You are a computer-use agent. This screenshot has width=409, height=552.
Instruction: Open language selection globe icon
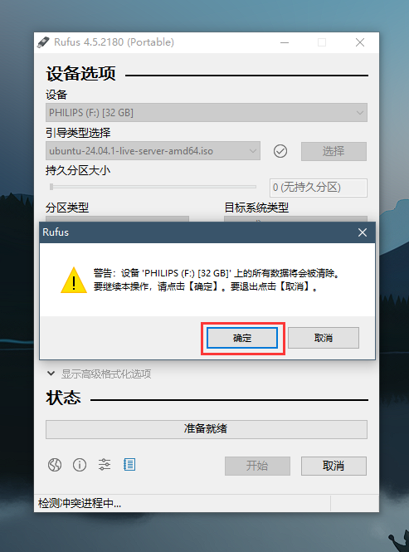coord(55,465)
